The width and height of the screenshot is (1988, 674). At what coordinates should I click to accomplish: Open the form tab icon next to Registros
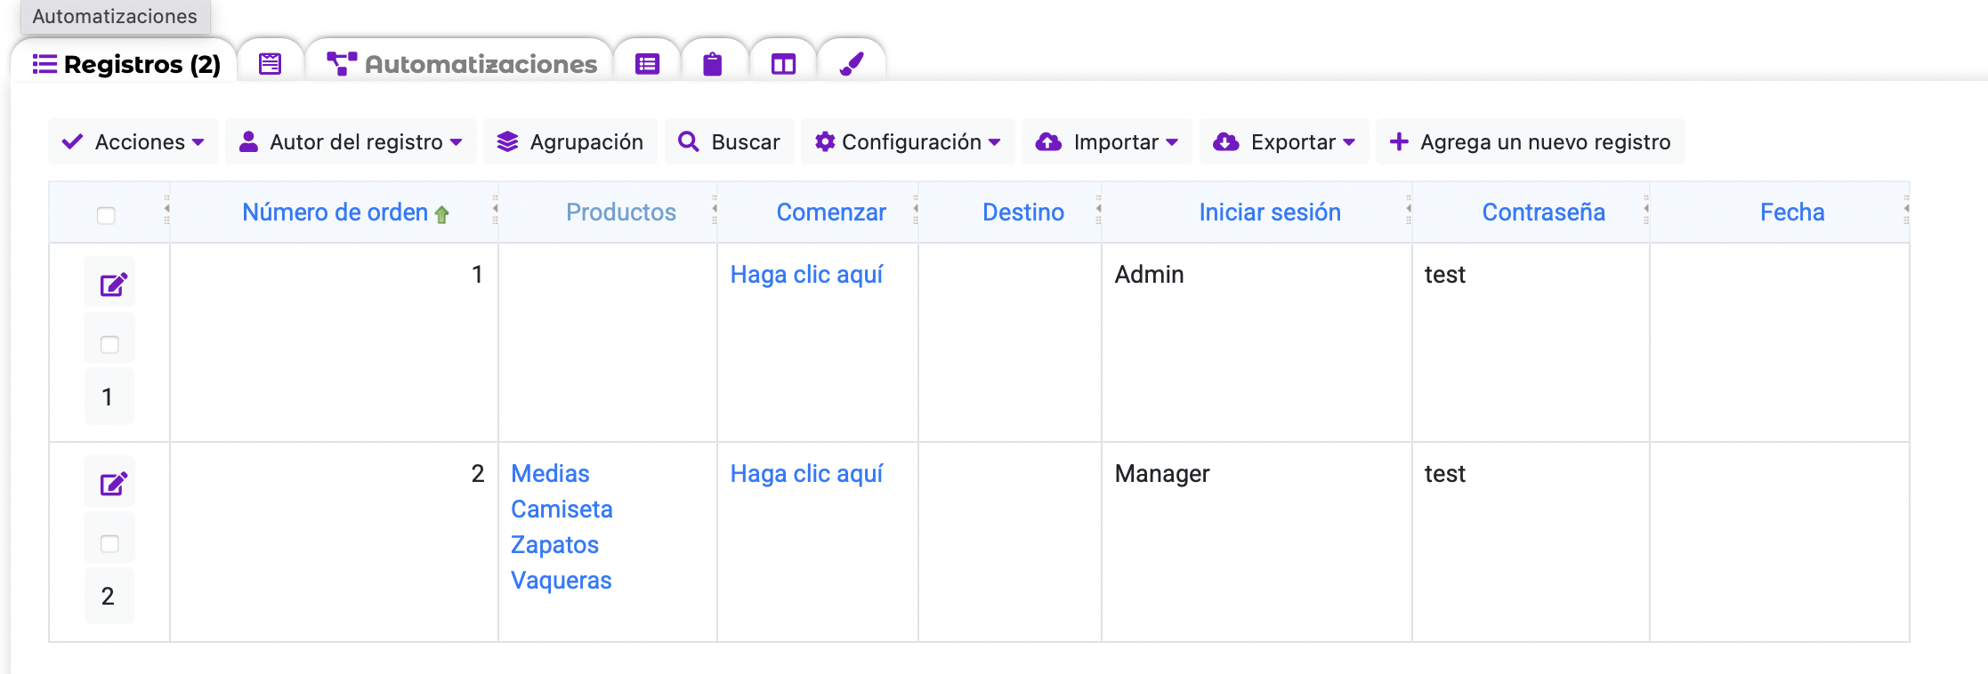[270, 64]
